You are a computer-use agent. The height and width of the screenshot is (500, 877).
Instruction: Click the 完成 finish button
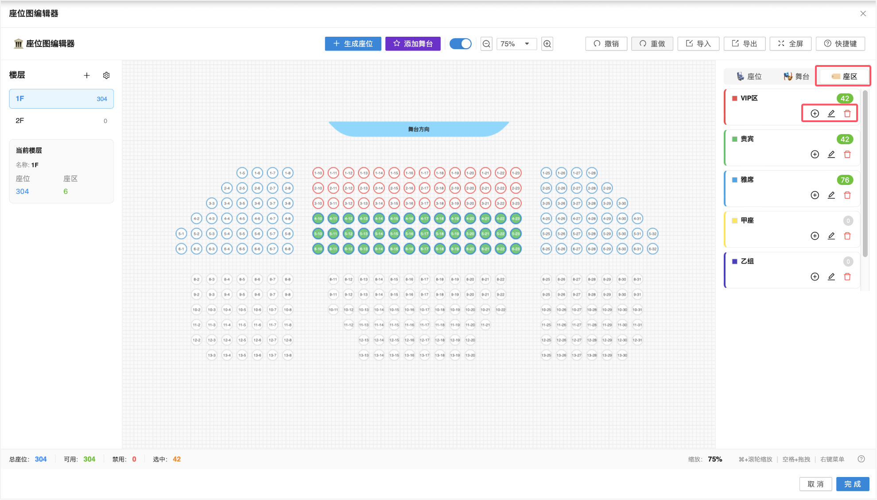852,484
